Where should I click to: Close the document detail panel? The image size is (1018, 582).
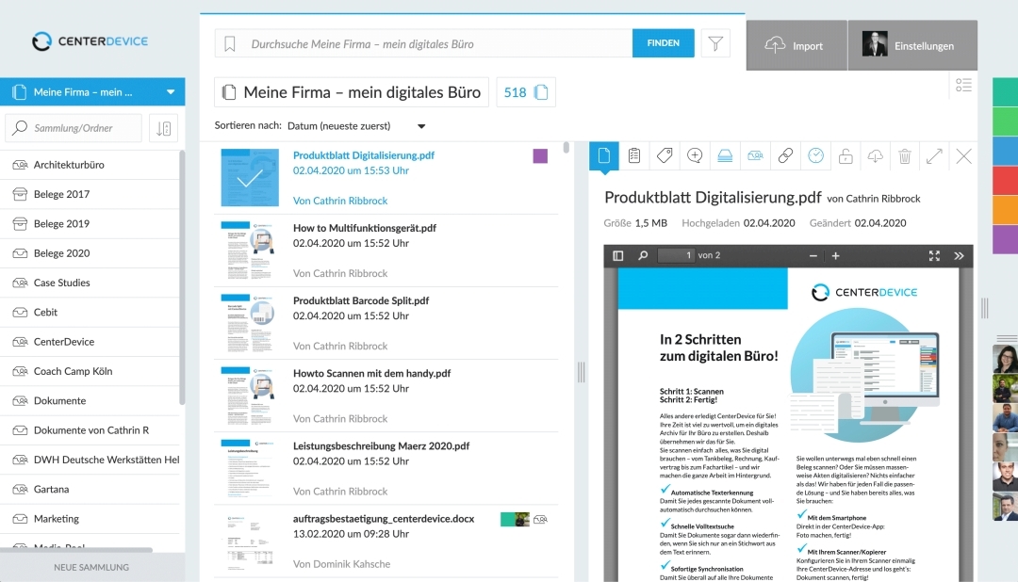point(964,155)
